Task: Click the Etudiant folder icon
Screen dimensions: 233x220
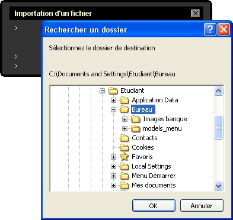Action: 113,91
